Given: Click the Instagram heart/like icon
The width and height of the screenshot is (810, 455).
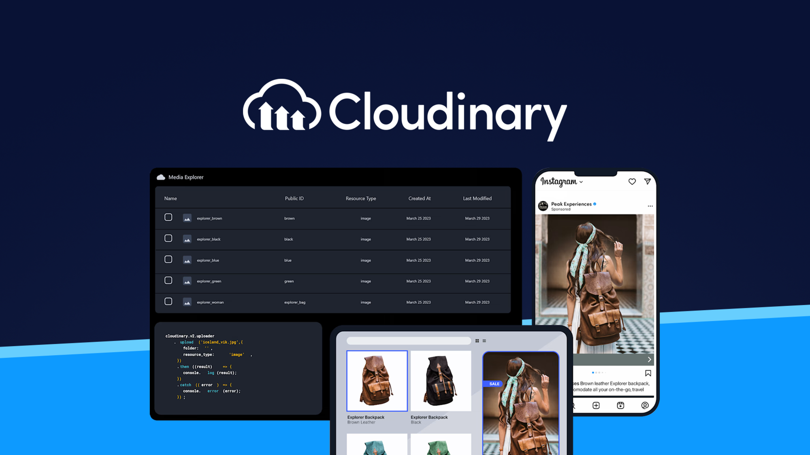Looking at the screenshot, I should click(631, 181).
